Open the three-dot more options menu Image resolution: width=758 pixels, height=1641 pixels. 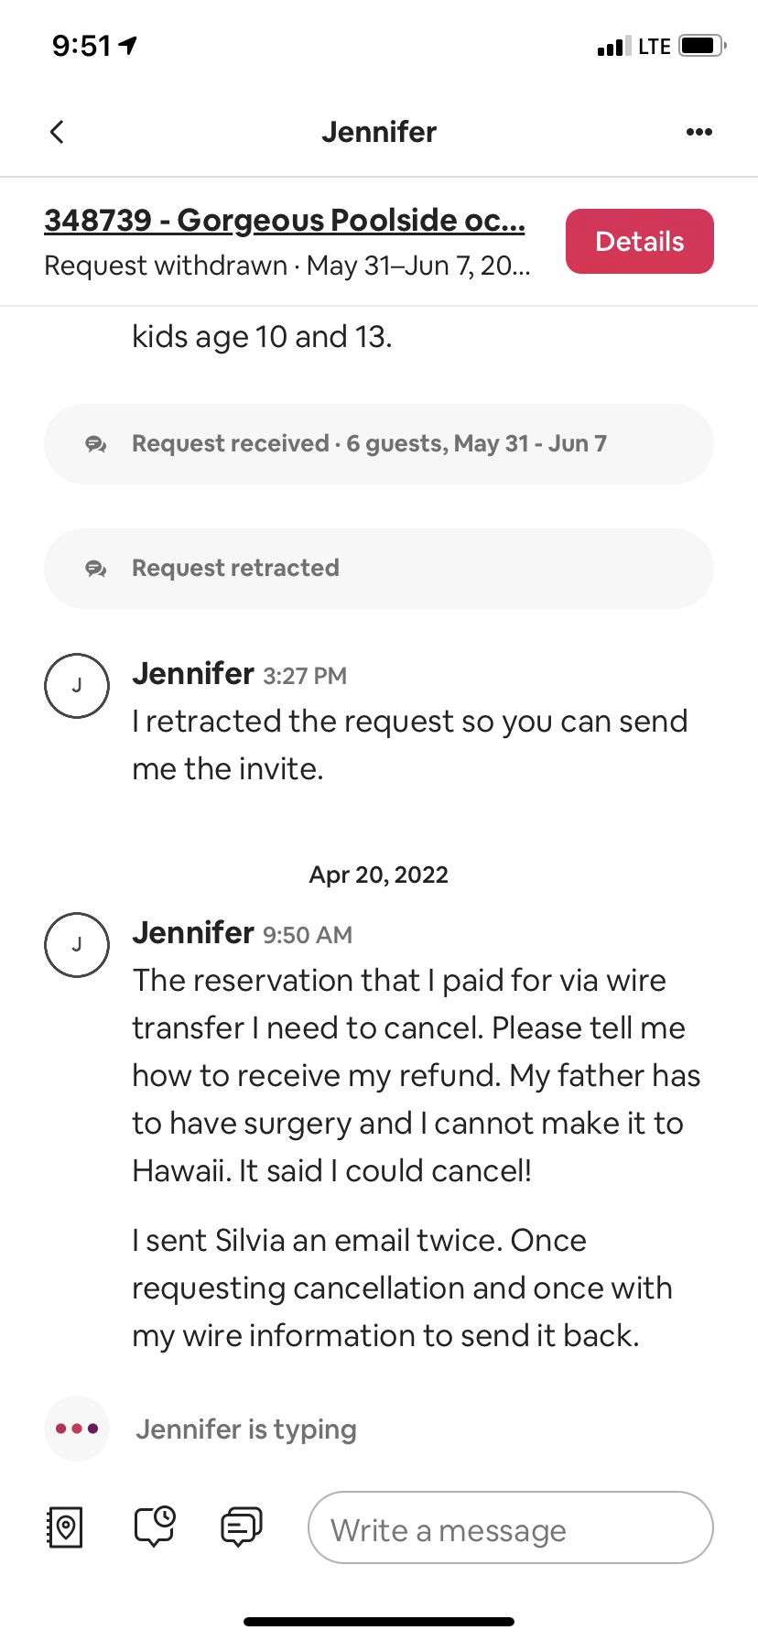(699, 132)
